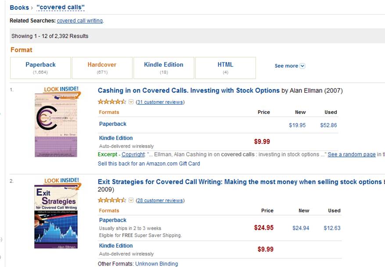Viewport: 385px width, 267px height.
Task: Read the 31 customer reviews for first book
Action: click(161, 101)
